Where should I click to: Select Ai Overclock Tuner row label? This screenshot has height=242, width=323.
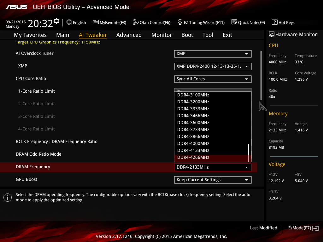tap(35, 53)
